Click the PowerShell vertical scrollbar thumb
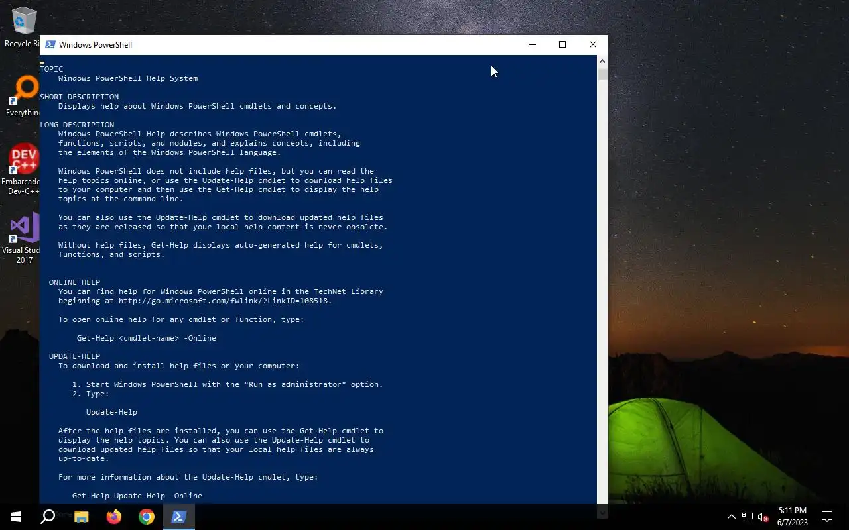 [x=602, y=74]
